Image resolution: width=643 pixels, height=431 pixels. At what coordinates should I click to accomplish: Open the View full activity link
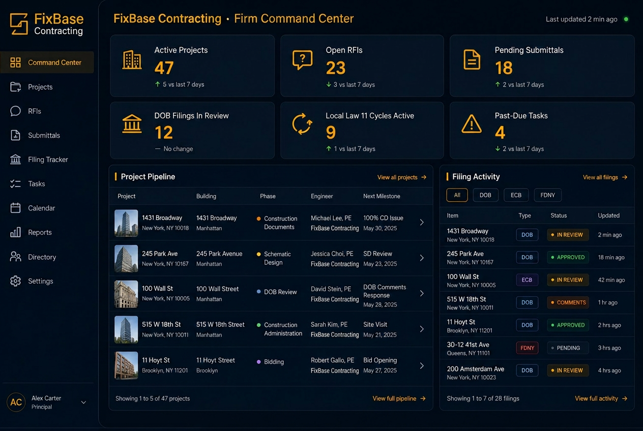coord(601,398)
